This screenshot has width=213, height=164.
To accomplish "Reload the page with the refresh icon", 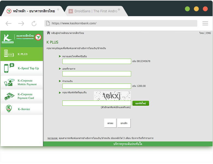I will point(34,24).
